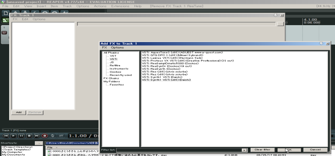The height and width of the screenshot is (156, 335).
Task: Open the Edit menu in FX: Track 1 window
Action: point(25,19)
